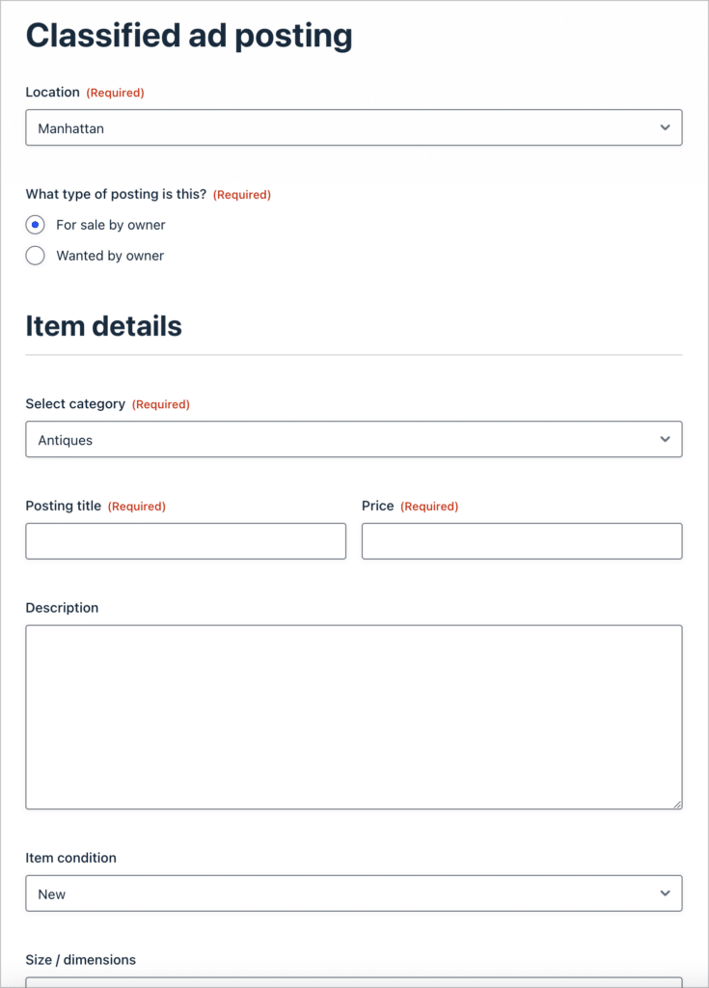The image size is (709, 988).
Task: Click the Wanted by owner label text
Action: 110,255
